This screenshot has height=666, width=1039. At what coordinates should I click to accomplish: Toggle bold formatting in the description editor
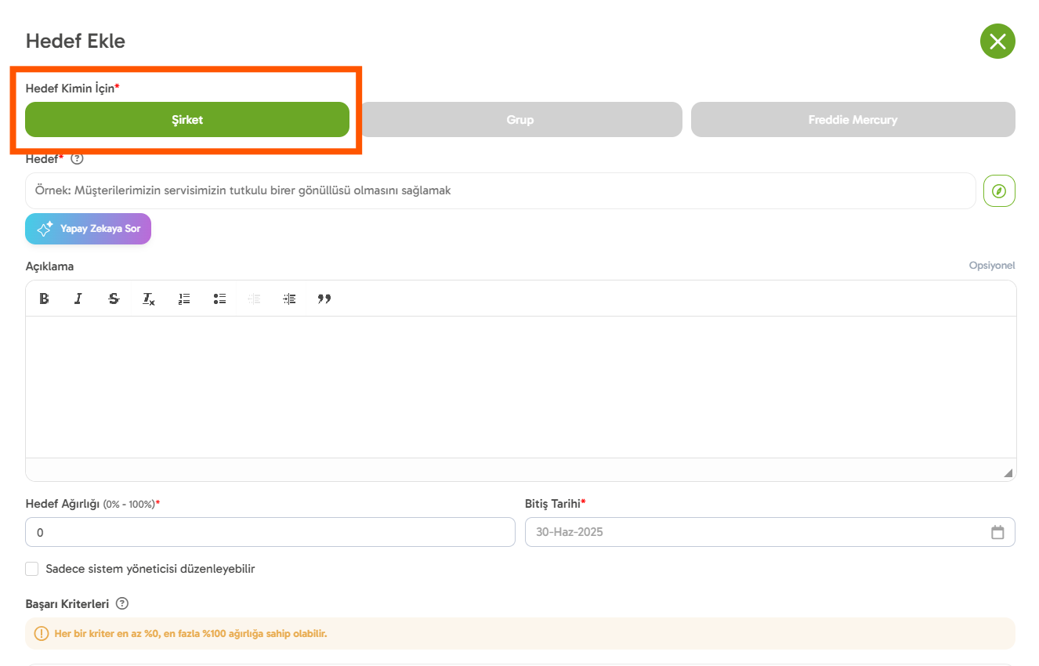[45, 299]
